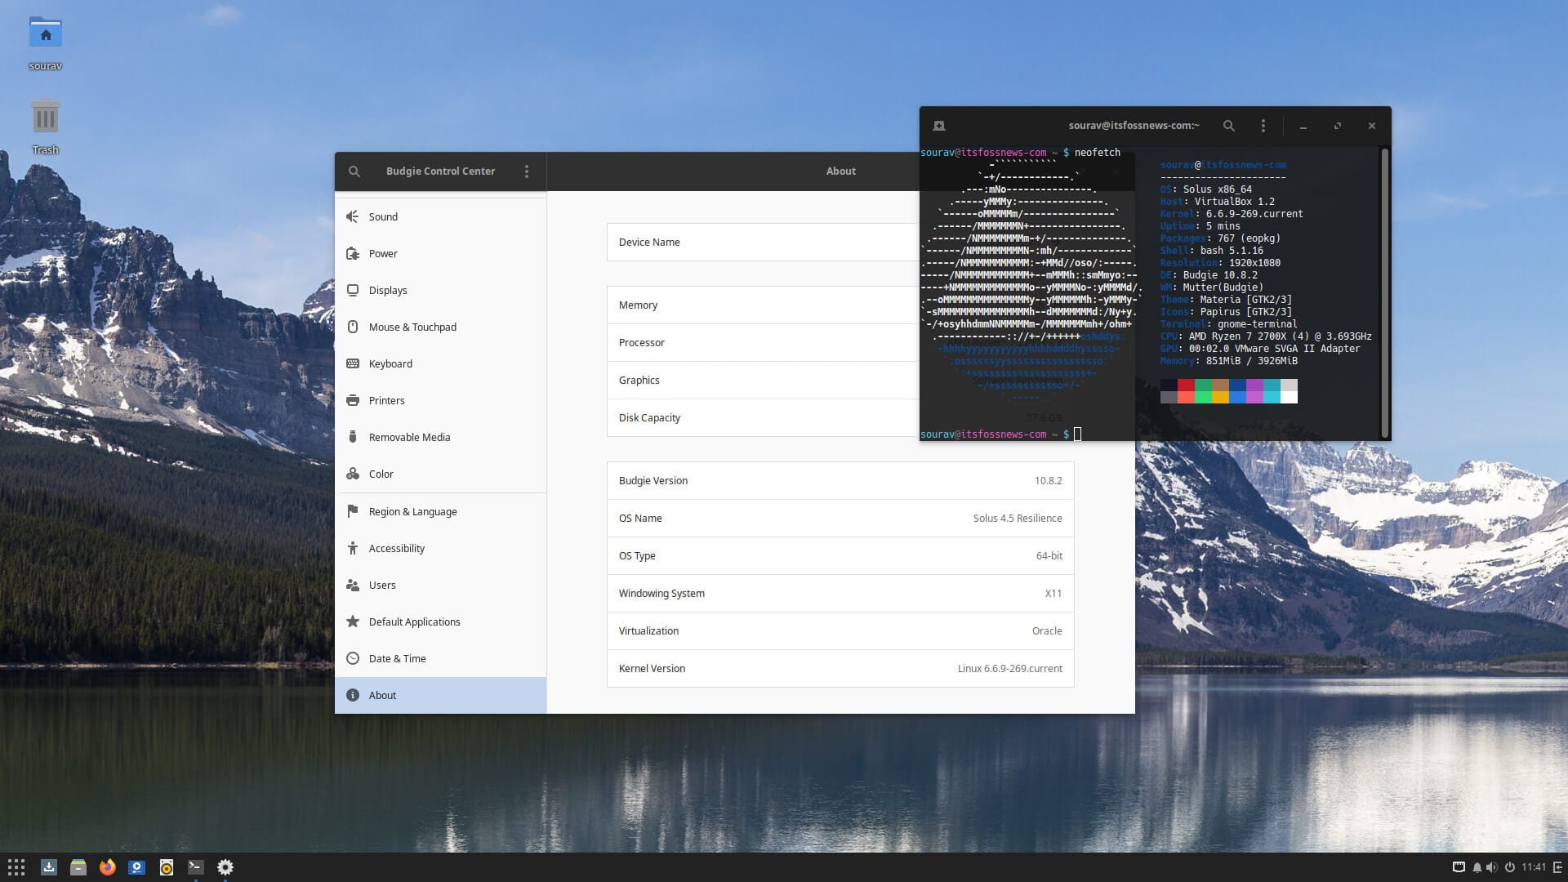Screen dimensions: 1568x882
Task: Open the file manager from the taskbar
Action: coord(78,867)
